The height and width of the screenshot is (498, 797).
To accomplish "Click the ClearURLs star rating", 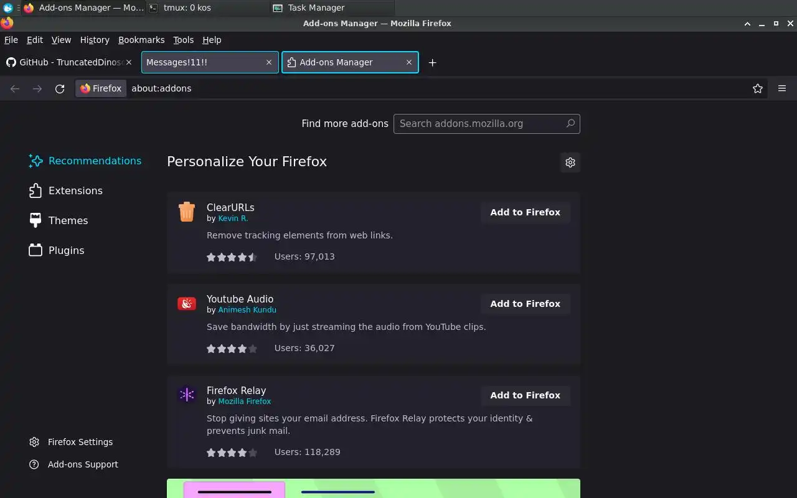I will (232, 256).
